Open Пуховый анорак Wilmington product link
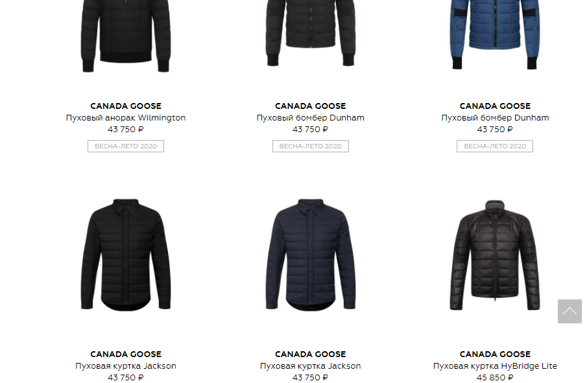 [126, 117]
